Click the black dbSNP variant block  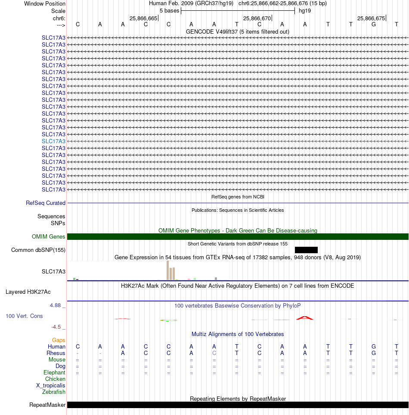click(x=306, y=250)
